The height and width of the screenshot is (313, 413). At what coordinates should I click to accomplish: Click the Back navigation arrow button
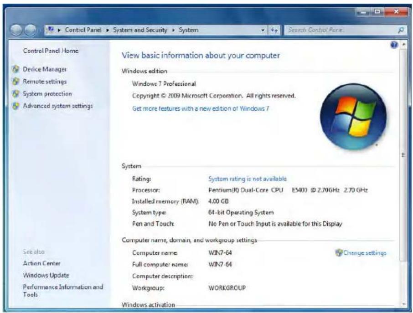point(16,30)
